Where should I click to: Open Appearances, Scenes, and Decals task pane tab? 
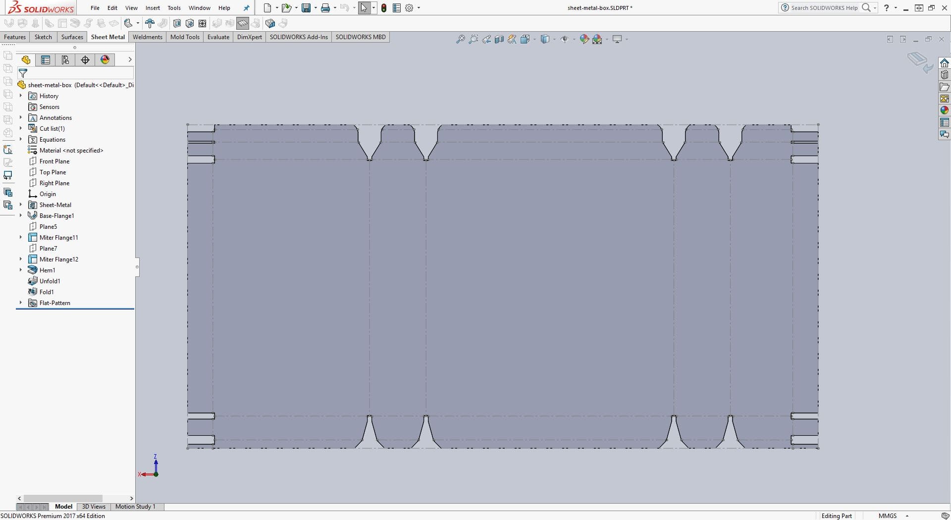(945, 110)
